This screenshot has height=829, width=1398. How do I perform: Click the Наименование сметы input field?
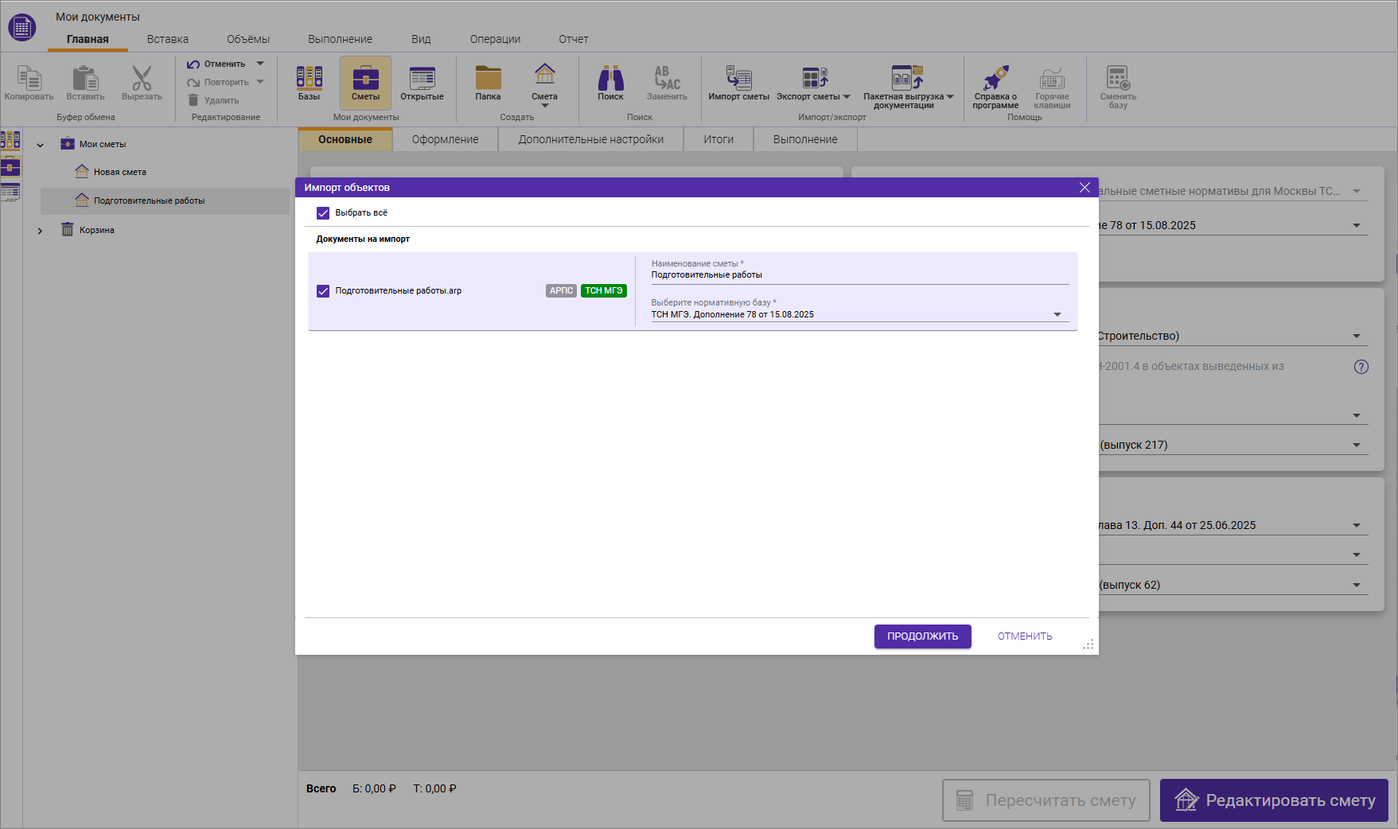[859, 275]
